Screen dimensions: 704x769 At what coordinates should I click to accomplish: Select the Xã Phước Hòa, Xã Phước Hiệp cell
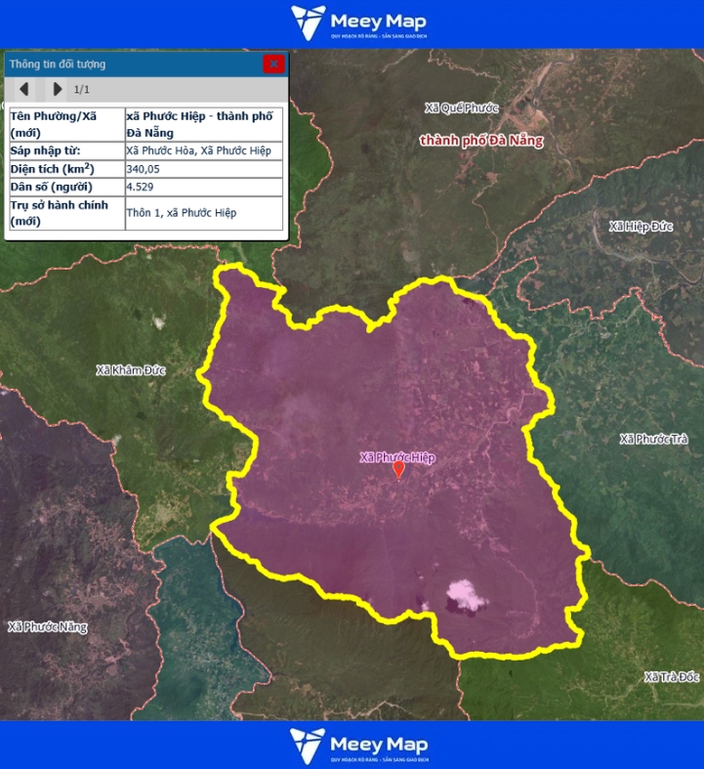click(x=203, y=151)
